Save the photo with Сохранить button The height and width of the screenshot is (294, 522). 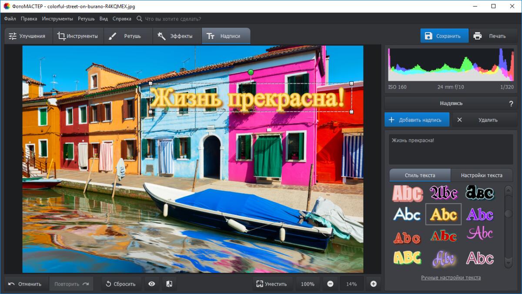pyautogui.click(x=444, y=36)
